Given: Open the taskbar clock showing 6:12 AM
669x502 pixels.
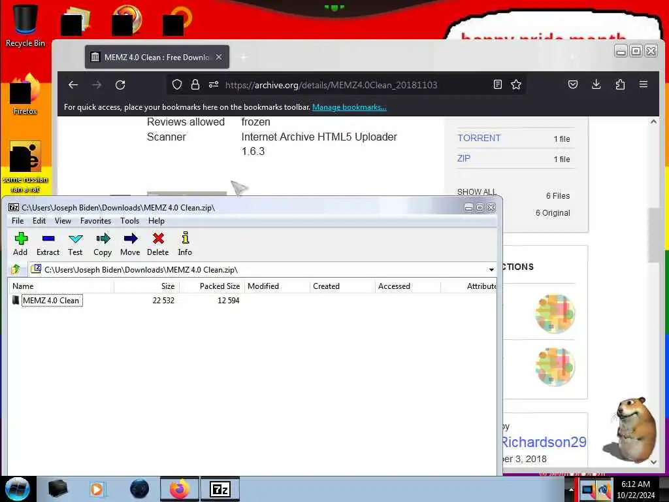Looking at the screenshot, I should pos(636,490).
